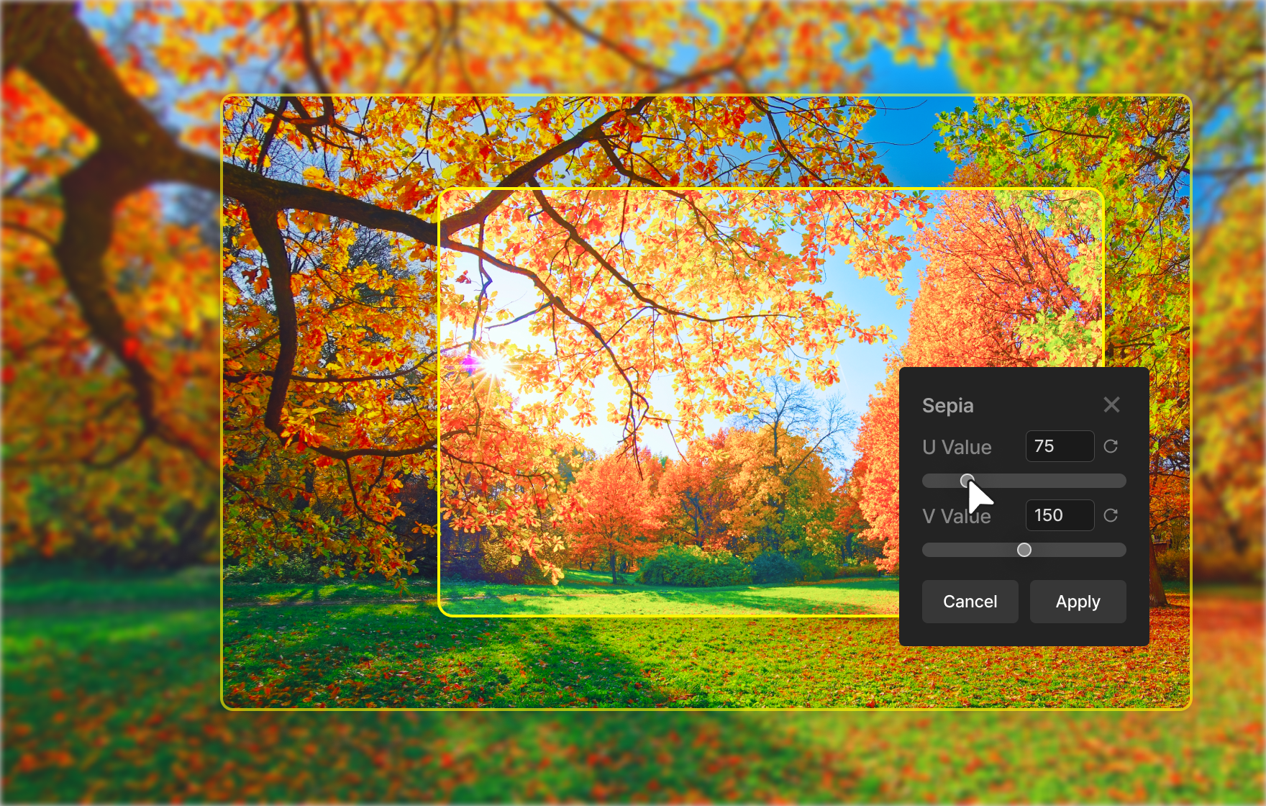Reset the U Value with its reset icon
The image size is (1266, 806).
click(x=1111, y=446)
